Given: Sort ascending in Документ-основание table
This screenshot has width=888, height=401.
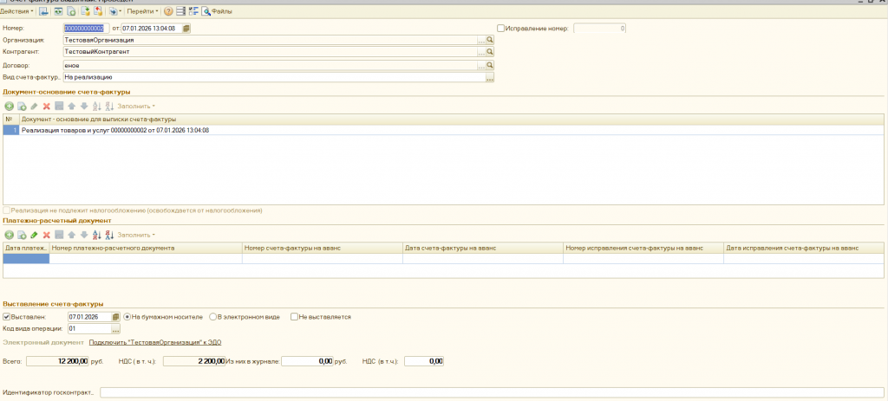Looking at the screenshot, I should [97, 107].
